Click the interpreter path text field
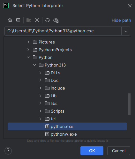The width and height of the screenshot is (135, 159). coord(63,31)
